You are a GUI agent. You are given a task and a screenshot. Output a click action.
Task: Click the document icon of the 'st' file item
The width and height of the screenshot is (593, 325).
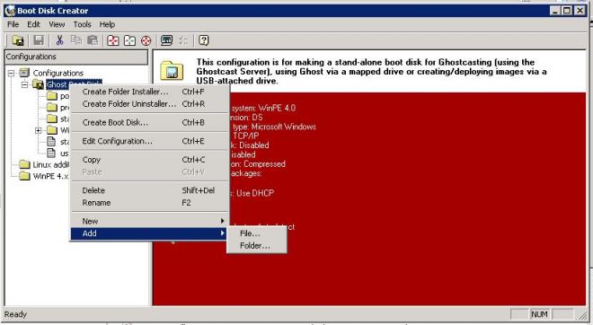(x=51, y=142)
